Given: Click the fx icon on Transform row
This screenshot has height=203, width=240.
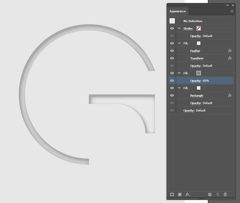Looking at the screenshot, I should tap(230, 58).
